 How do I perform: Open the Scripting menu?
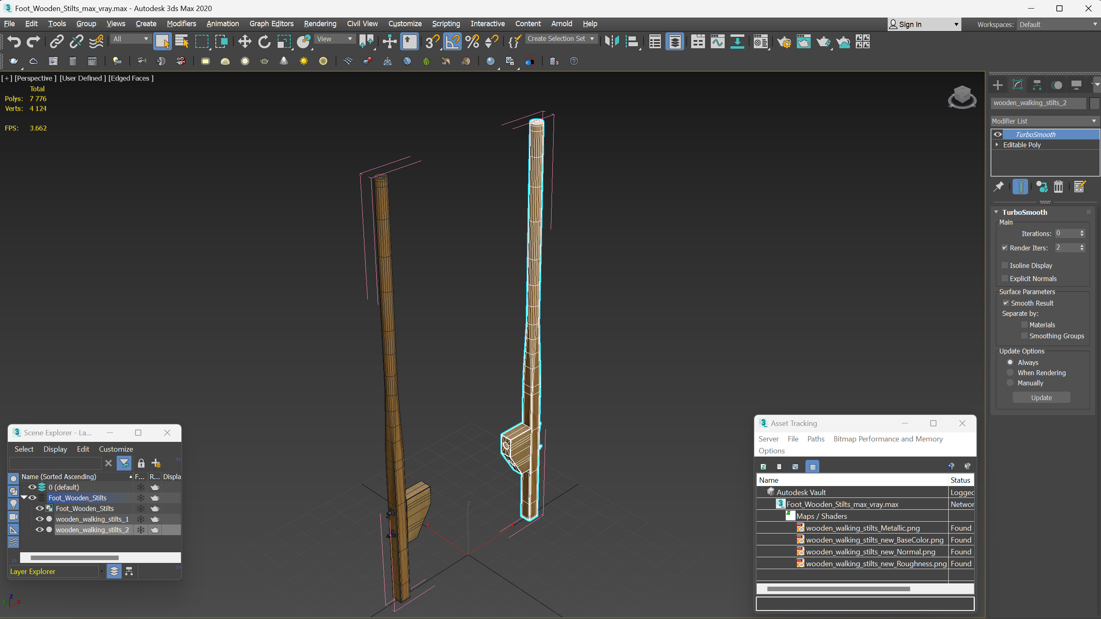[446, 23]
